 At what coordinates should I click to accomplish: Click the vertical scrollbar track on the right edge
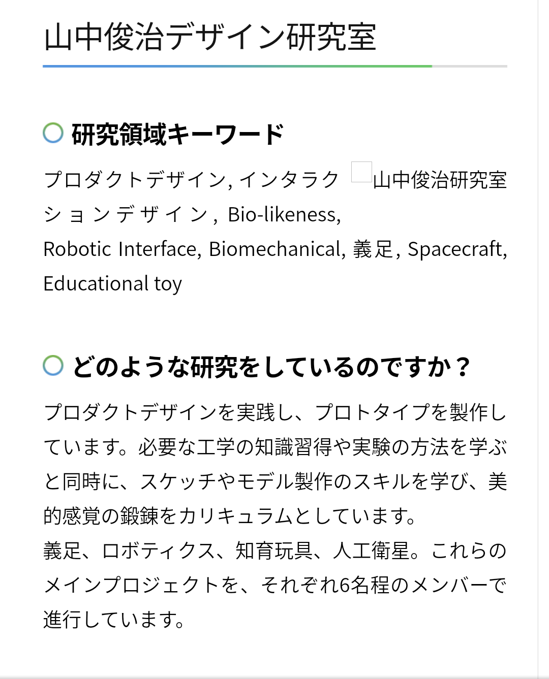[x=543, y=339]
